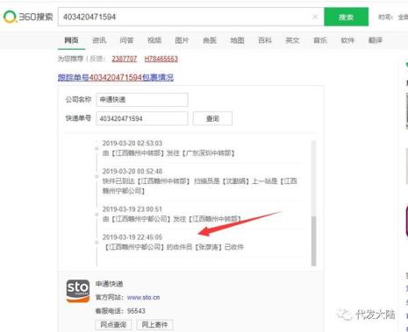Switch to the 良医 tab
Viewport: 408px width, 332px height.
coord(210,40)
